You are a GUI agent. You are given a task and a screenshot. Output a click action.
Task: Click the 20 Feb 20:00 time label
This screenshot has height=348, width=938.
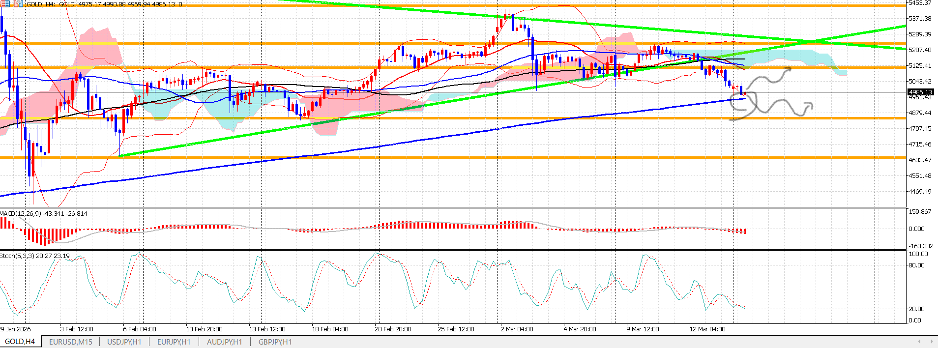click(x=393, y=329)
